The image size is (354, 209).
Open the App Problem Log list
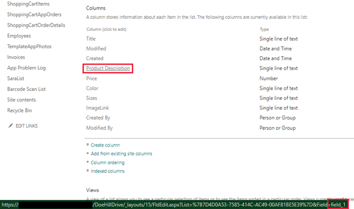point(26,68)
